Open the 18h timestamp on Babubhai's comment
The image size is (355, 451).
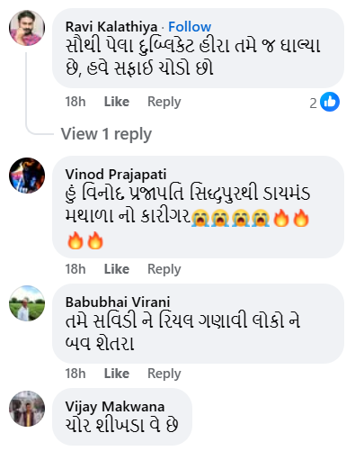coord(75,374)
